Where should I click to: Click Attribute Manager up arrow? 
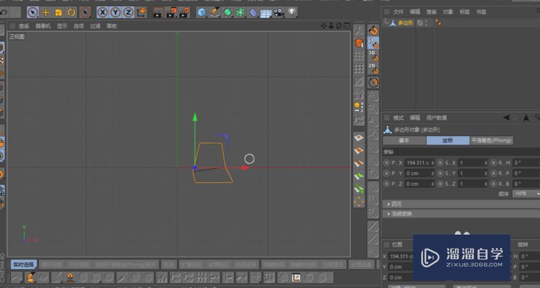pyautogui.click(x=526, y=118)
